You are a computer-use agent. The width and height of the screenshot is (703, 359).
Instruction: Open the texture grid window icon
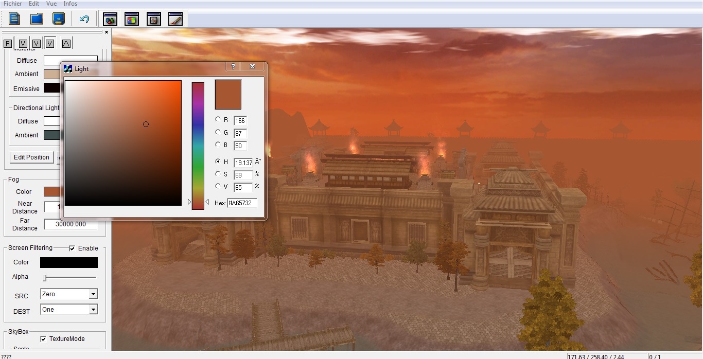153,20
